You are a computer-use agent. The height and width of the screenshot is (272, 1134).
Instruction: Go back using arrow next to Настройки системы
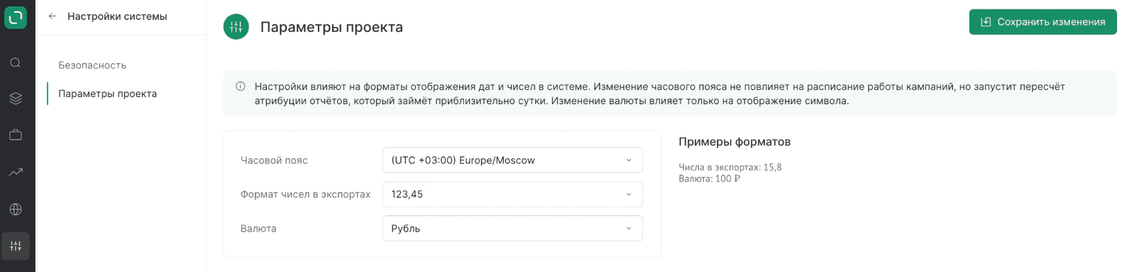click(x=53, y=16)
